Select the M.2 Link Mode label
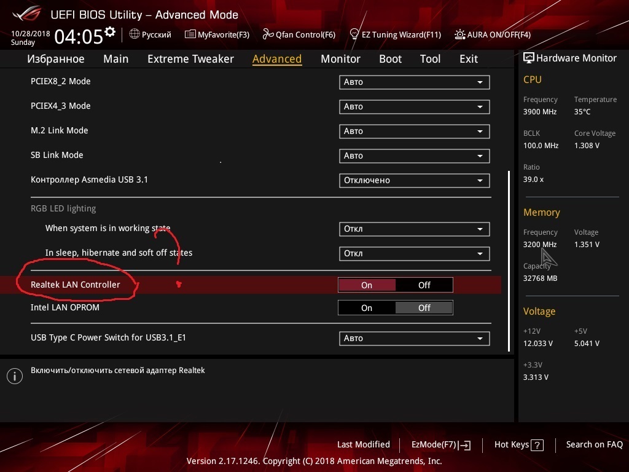 coord(60,130)
